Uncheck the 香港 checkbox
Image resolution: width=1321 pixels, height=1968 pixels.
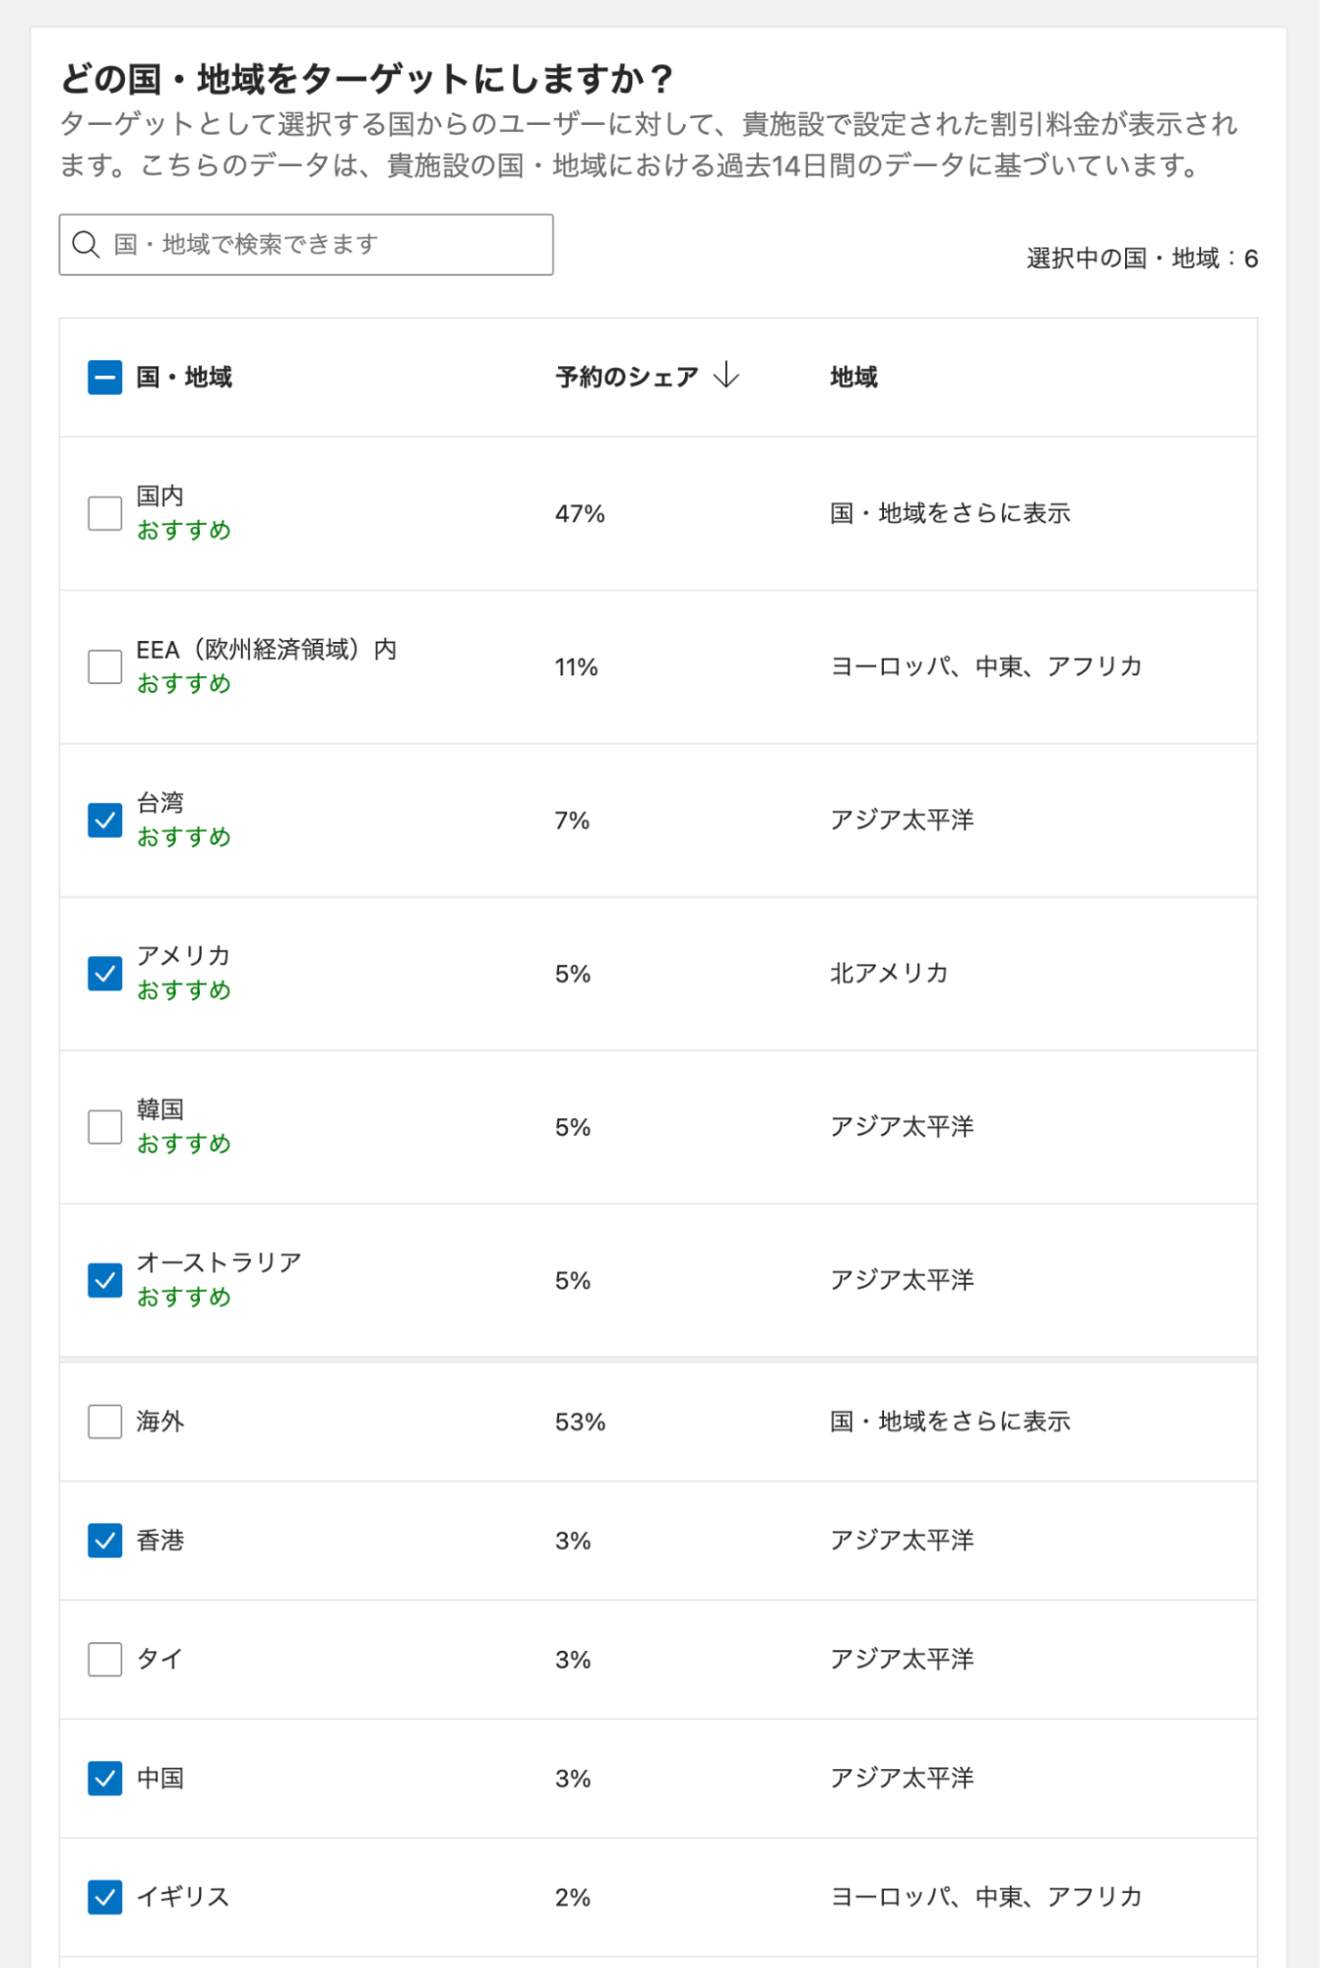[x=104, y=1540]
